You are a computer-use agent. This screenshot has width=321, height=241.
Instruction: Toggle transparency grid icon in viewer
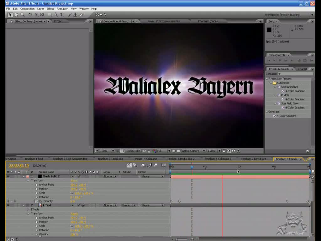tap(178, 151)
